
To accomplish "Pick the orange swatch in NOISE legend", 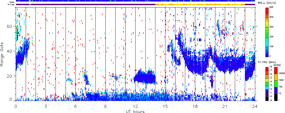I will click(275, 77).
